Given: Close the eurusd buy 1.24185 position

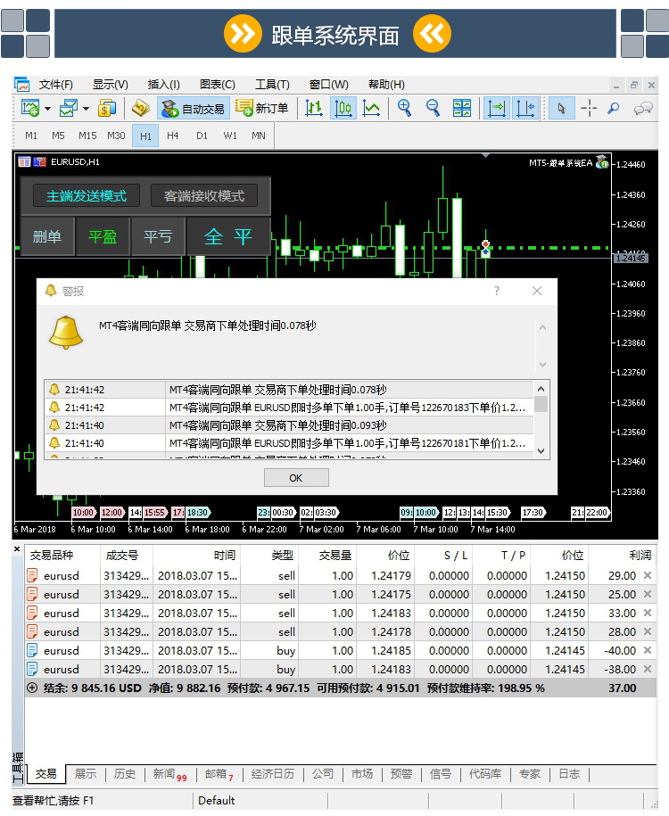Looking at the screenshot, I should click(x=647, y=650).
